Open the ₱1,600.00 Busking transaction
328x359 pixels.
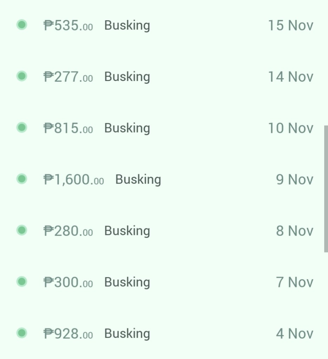138,179
